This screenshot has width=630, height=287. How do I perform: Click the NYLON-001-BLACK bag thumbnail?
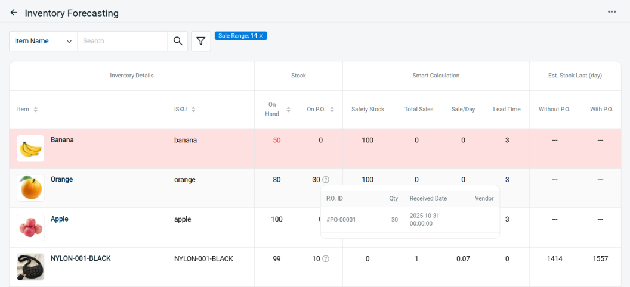30,267
